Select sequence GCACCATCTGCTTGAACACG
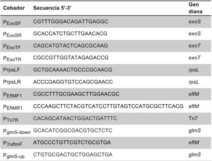Screen dimensions: 212x161 [x=70, y=34]
